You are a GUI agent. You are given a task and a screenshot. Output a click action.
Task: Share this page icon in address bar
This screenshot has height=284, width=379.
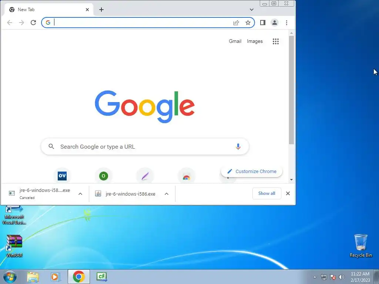(236, 23)
